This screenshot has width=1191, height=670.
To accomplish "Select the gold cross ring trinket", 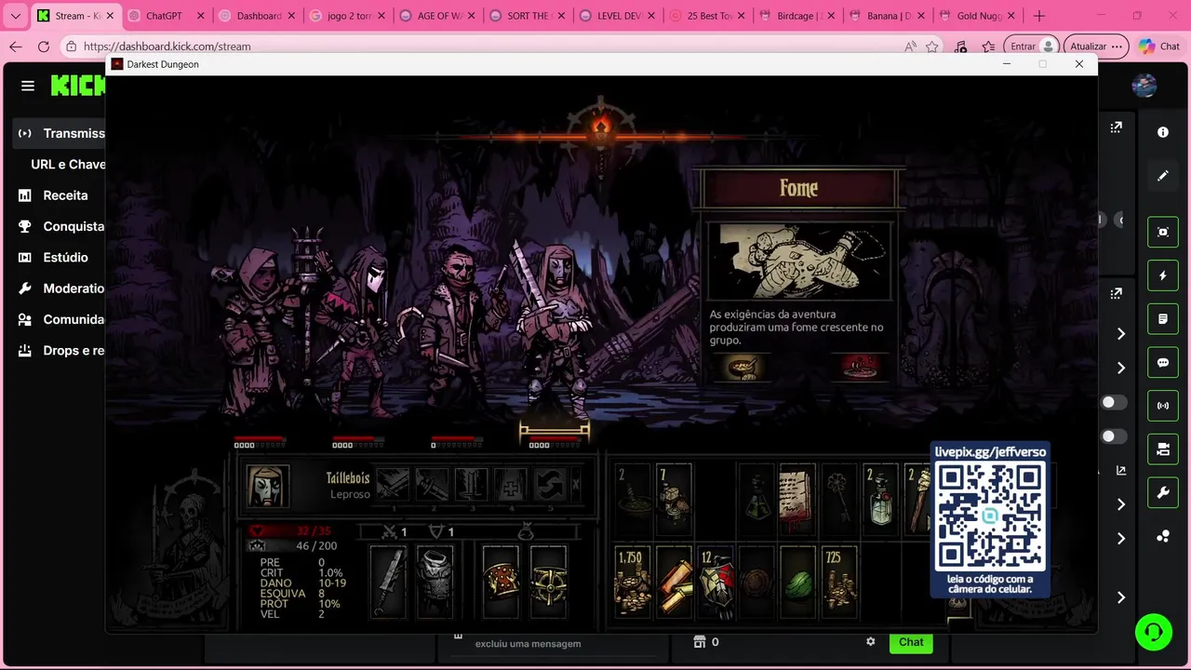I will click(548, 581).
